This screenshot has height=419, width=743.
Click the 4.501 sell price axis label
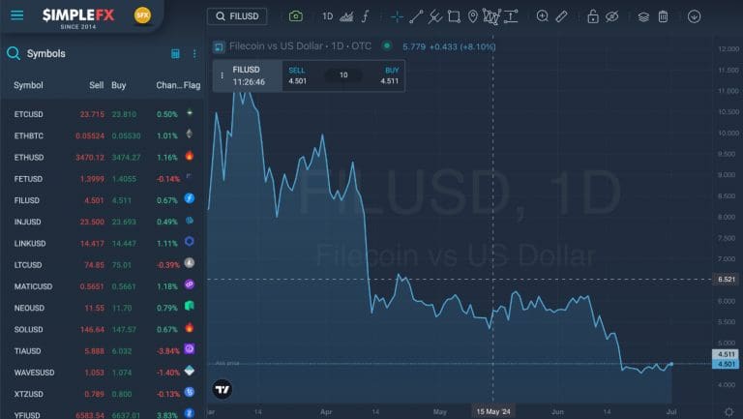click(726, 364)
